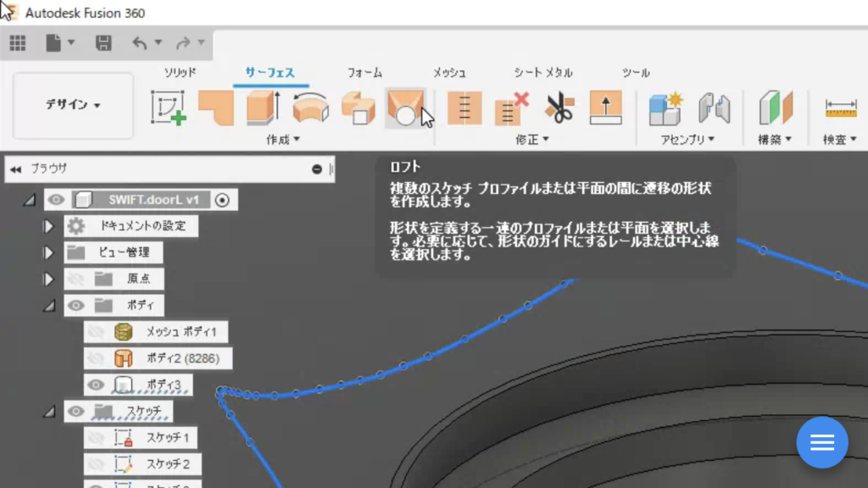Show ボディ2 (8286) visibility
Viewport: 868px width, 488px height.
click(x=97, y=358)
